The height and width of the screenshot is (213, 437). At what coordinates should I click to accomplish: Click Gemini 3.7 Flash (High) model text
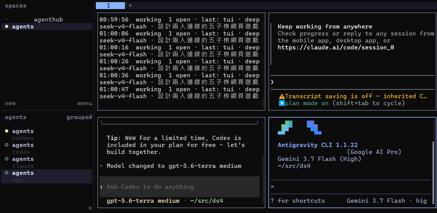319,159
